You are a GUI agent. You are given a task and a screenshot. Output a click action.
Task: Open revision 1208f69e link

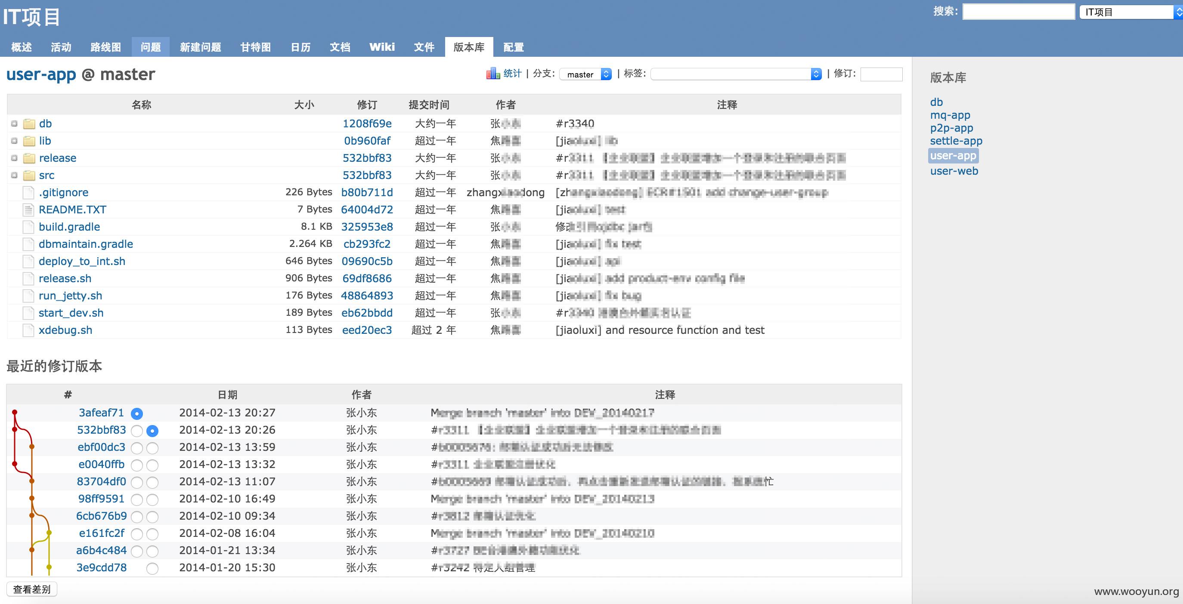click(367, 123)
